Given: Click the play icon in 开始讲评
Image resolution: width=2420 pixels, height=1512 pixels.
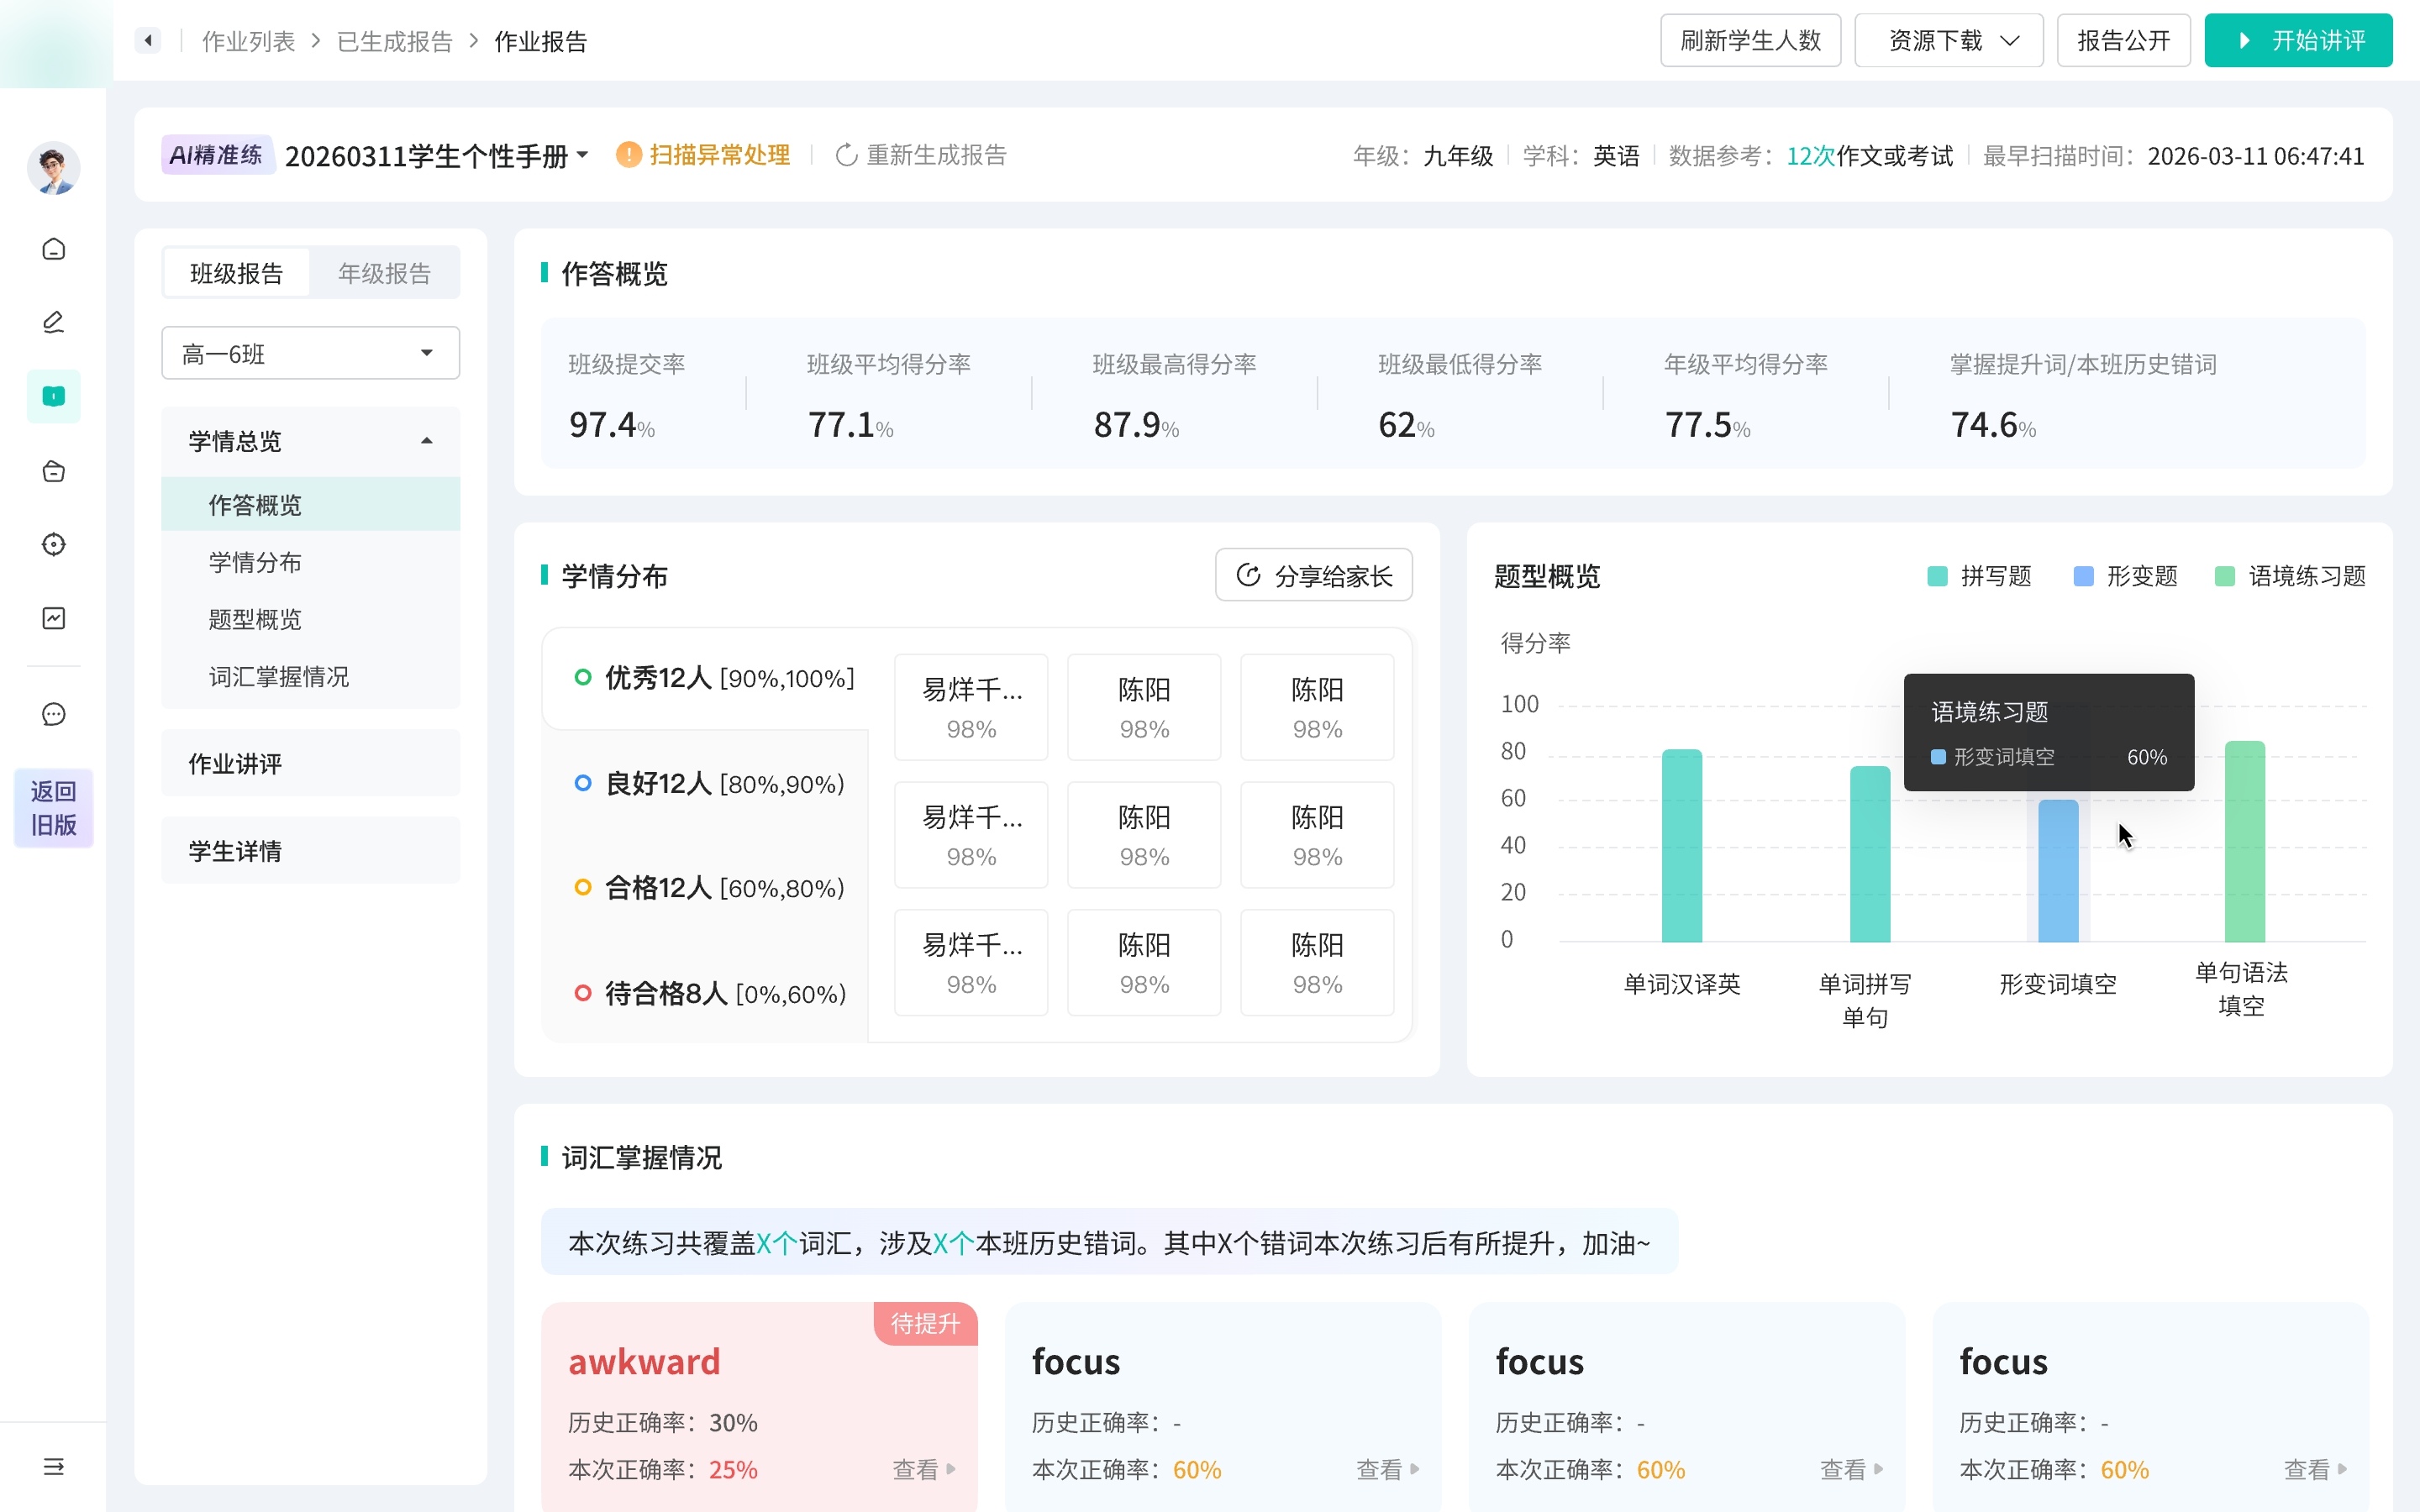Looking at the screenshot, I should 2245,41.
